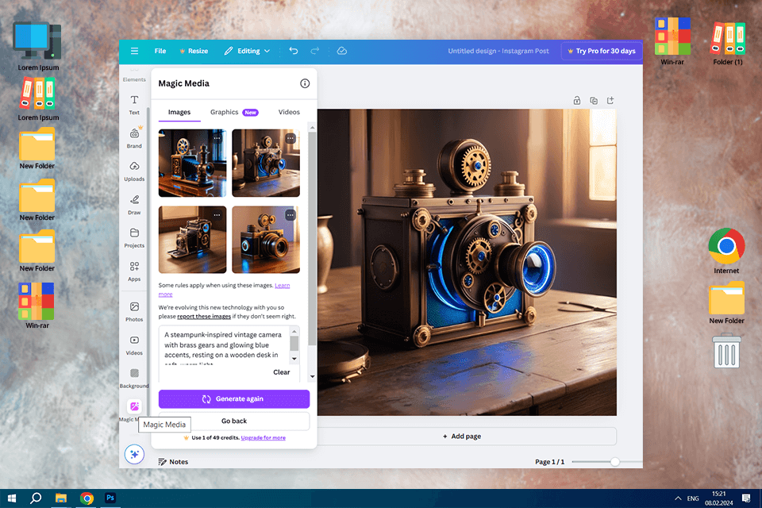Screen dimensions: 762x508
Task: Click the round magic assistant button
Action: pyautogui.click(x=134, y=454)
